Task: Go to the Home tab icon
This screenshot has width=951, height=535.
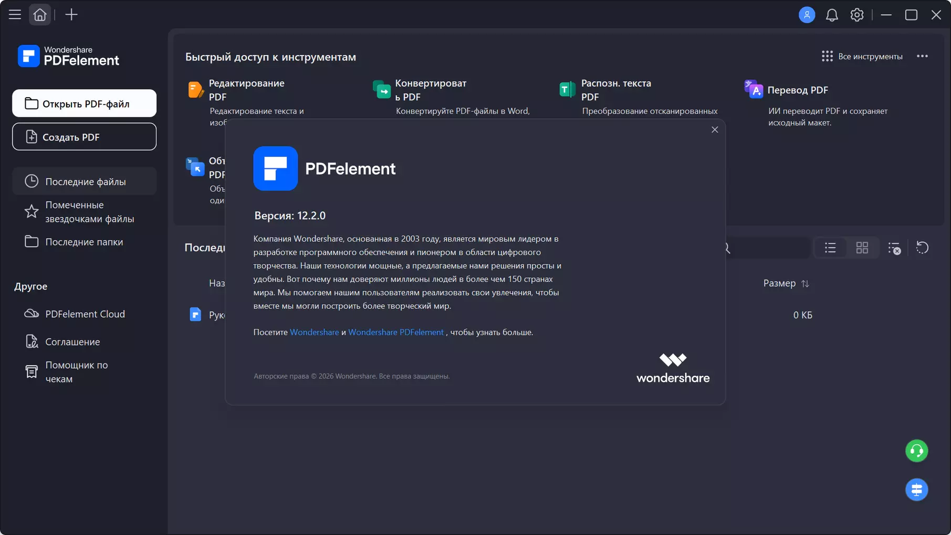Action: (x=40, y=15)
